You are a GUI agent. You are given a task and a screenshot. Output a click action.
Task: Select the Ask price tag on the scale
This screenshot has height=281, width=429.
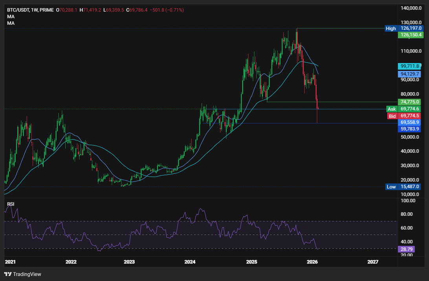click(392, 109)
